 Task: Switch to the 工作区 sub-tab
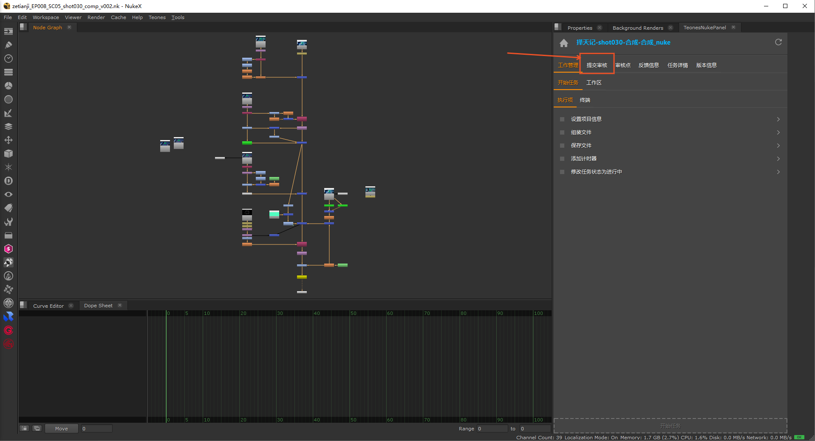click(594, 83)
